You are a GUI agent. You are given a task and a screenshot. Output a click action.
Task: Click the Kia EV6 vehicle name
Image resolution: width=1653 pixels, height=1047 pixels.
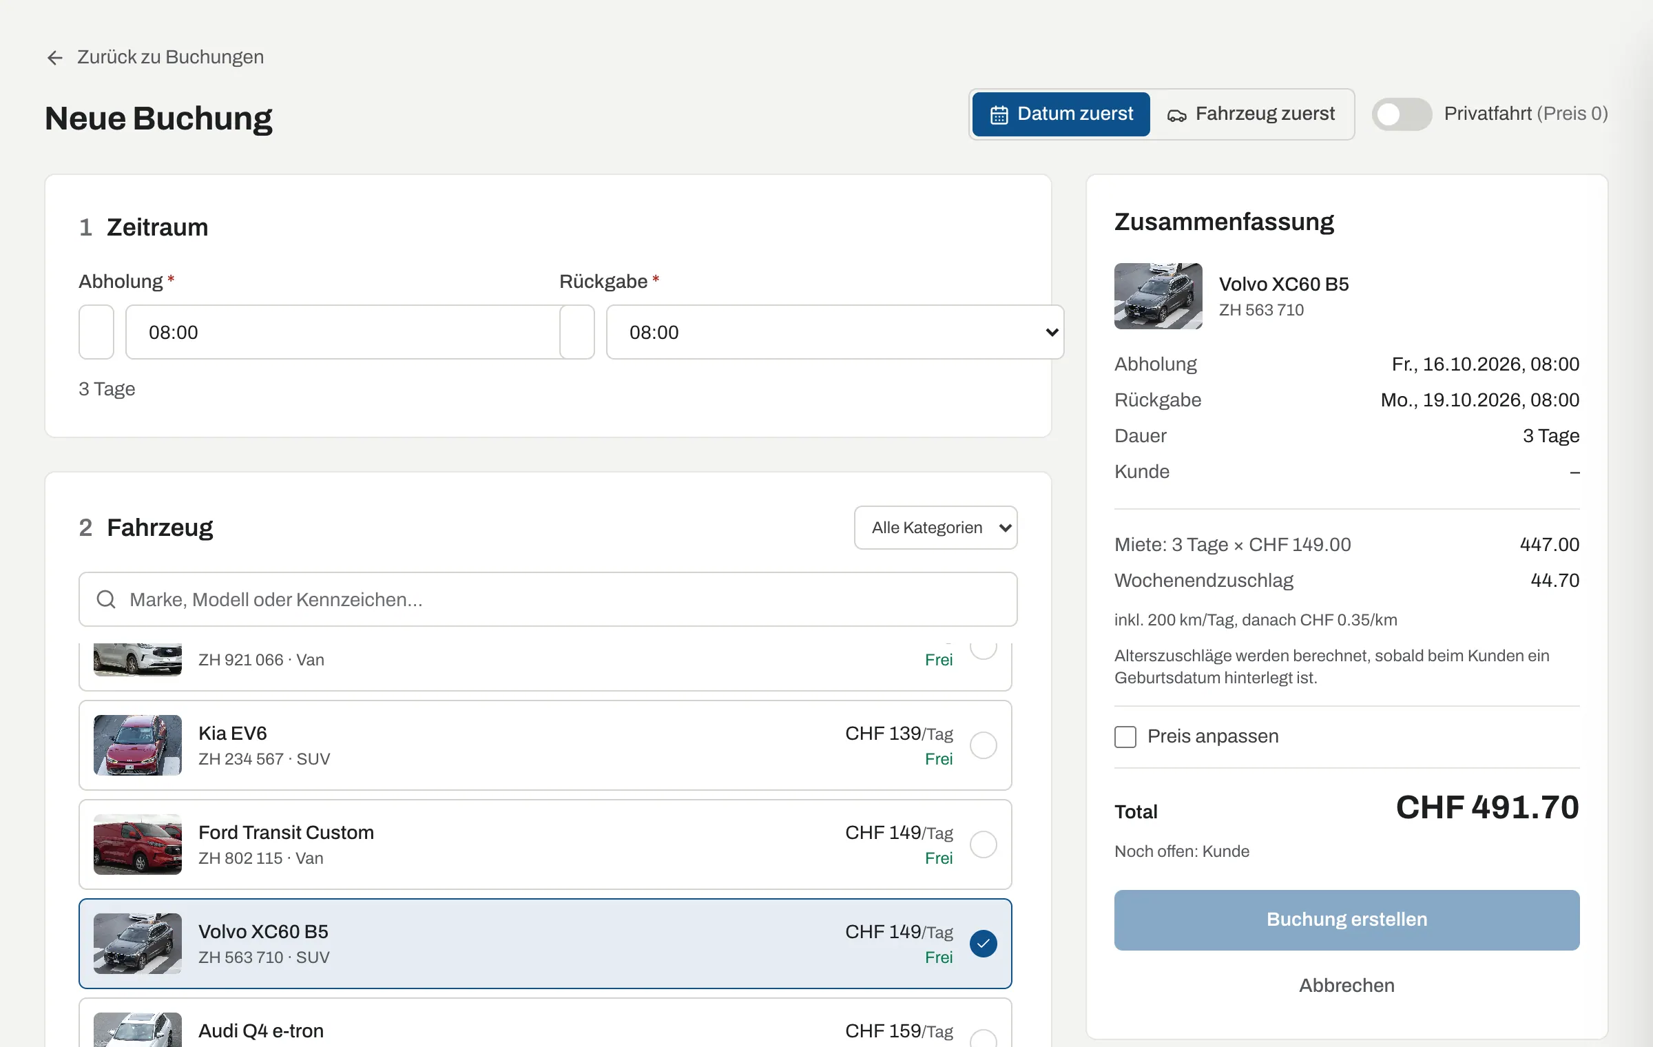233,733
